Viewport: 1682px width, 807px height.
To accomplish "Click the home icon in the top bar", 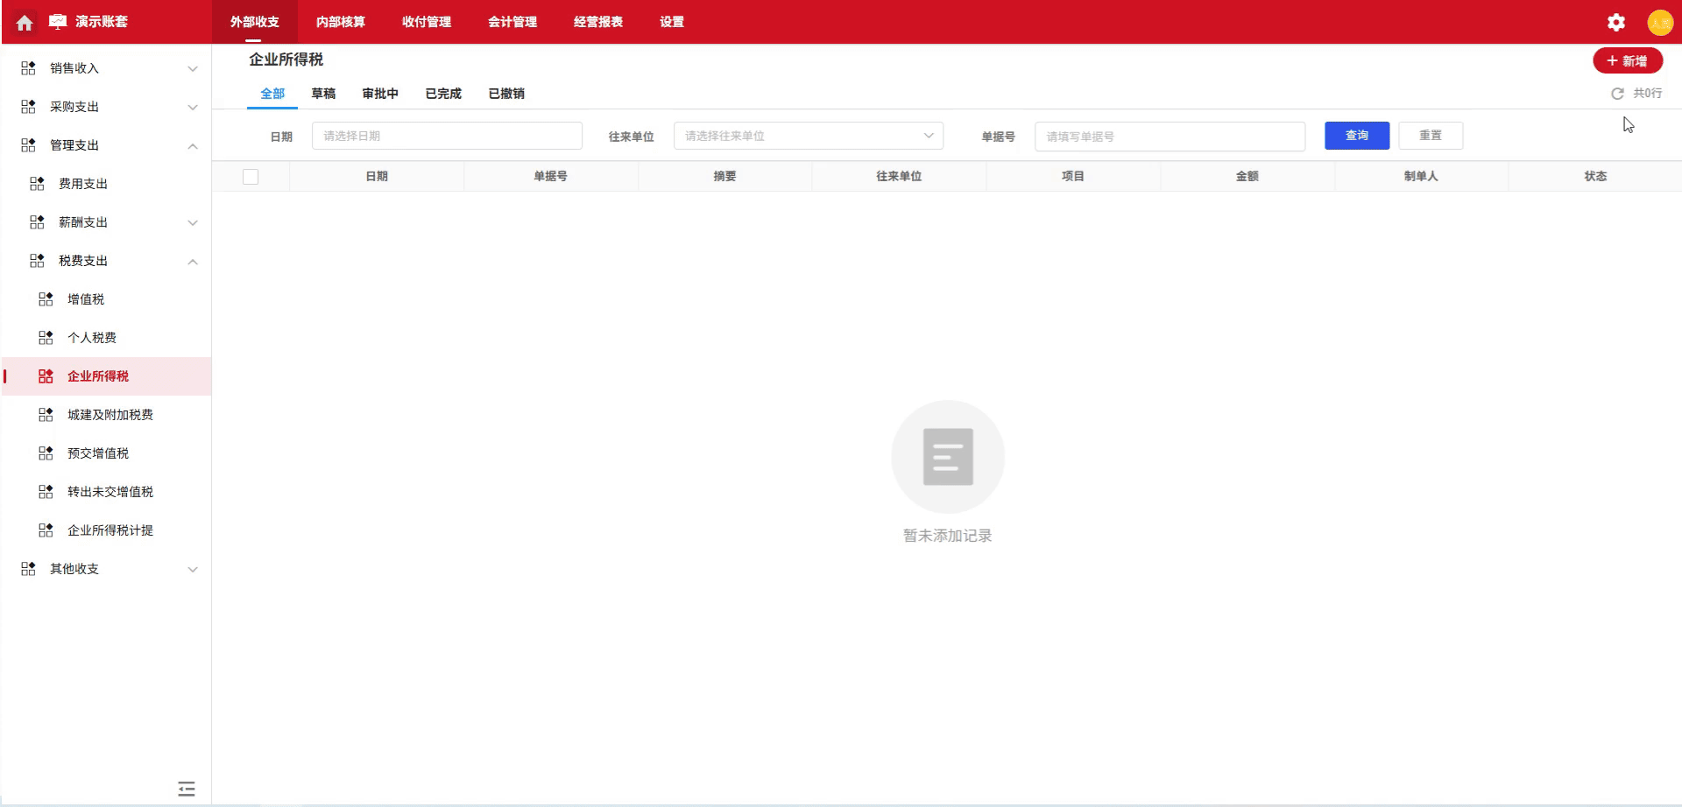I will pos(24,22).
